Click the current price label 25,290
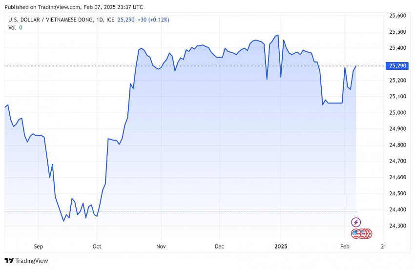 396,65
